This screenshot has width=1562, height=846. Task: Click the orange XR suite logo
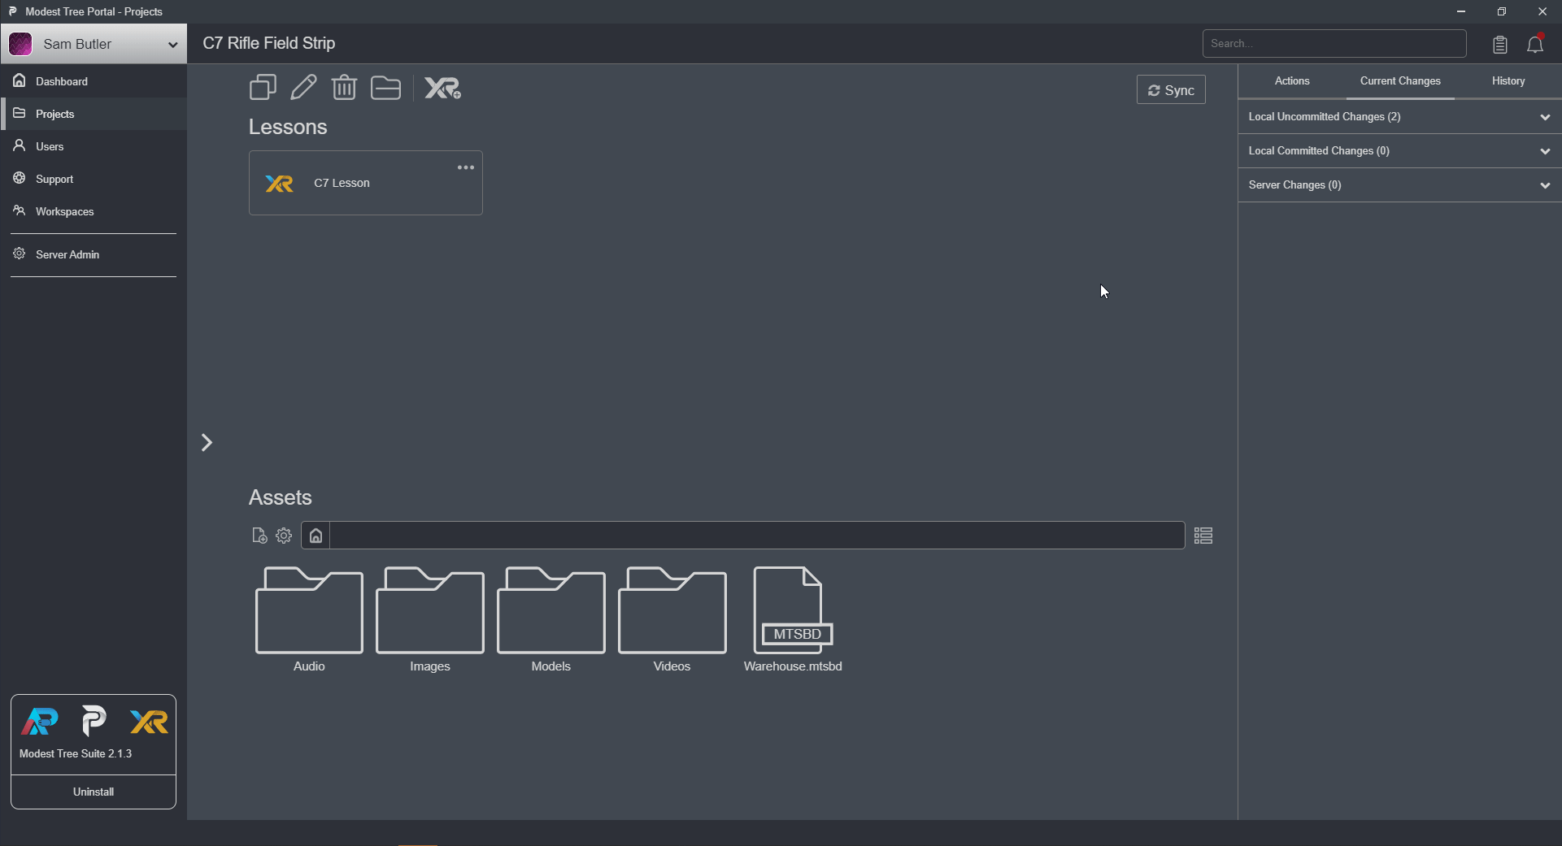point(149,721)
